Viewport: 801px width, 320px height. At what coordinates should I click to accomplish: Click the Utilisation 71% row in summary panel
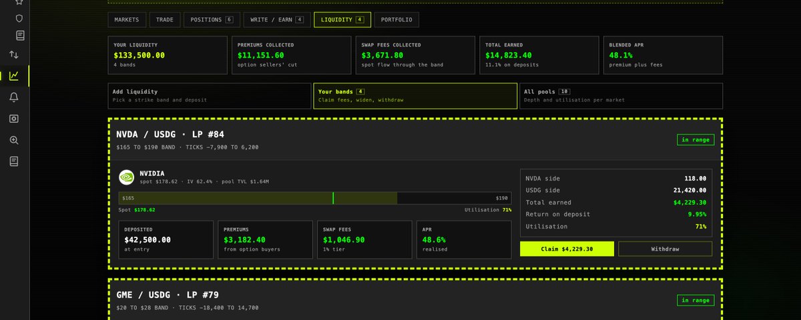tap(615, 227)
